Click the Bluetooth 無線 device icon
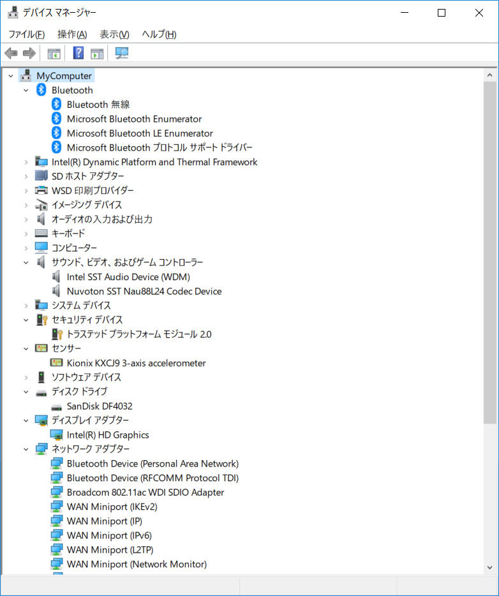Image resolution: width=499 pixels, height=596 pixels. [56, 104]
